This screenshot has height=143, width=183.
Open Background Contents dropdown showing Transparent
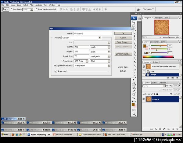click(x=92, y=66)
